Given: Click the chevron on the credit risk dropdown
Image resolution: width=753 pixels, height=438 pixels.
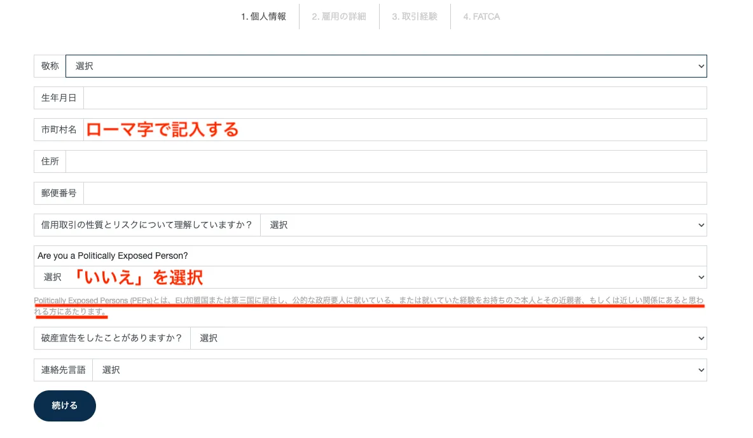Looking at the screenshot, I should click(700, 224).
